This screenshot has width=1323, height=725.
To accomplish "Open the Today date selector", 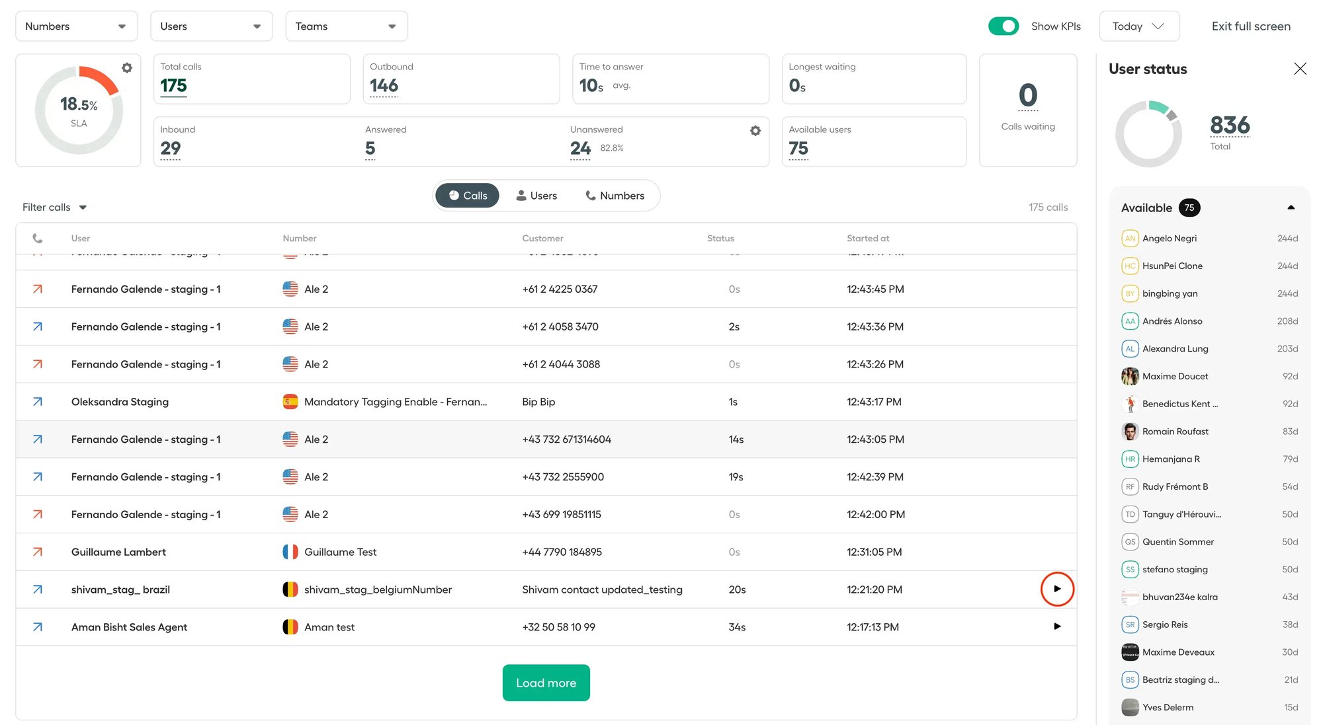I will click(x=1139, y=26).
